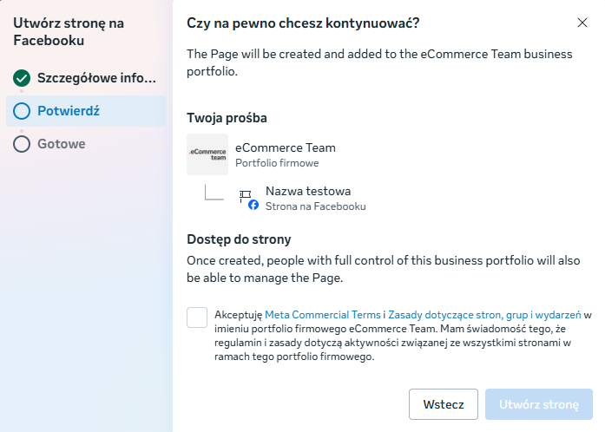Image resolution: width=605 pixels, height=432 pixels.
Task: Select the Gotowe step label
Action: (61, 143)
